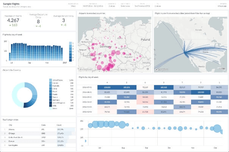Click the United States legend swatch
This screenshot has height=152, width=229.
click(x=50, y=80)
